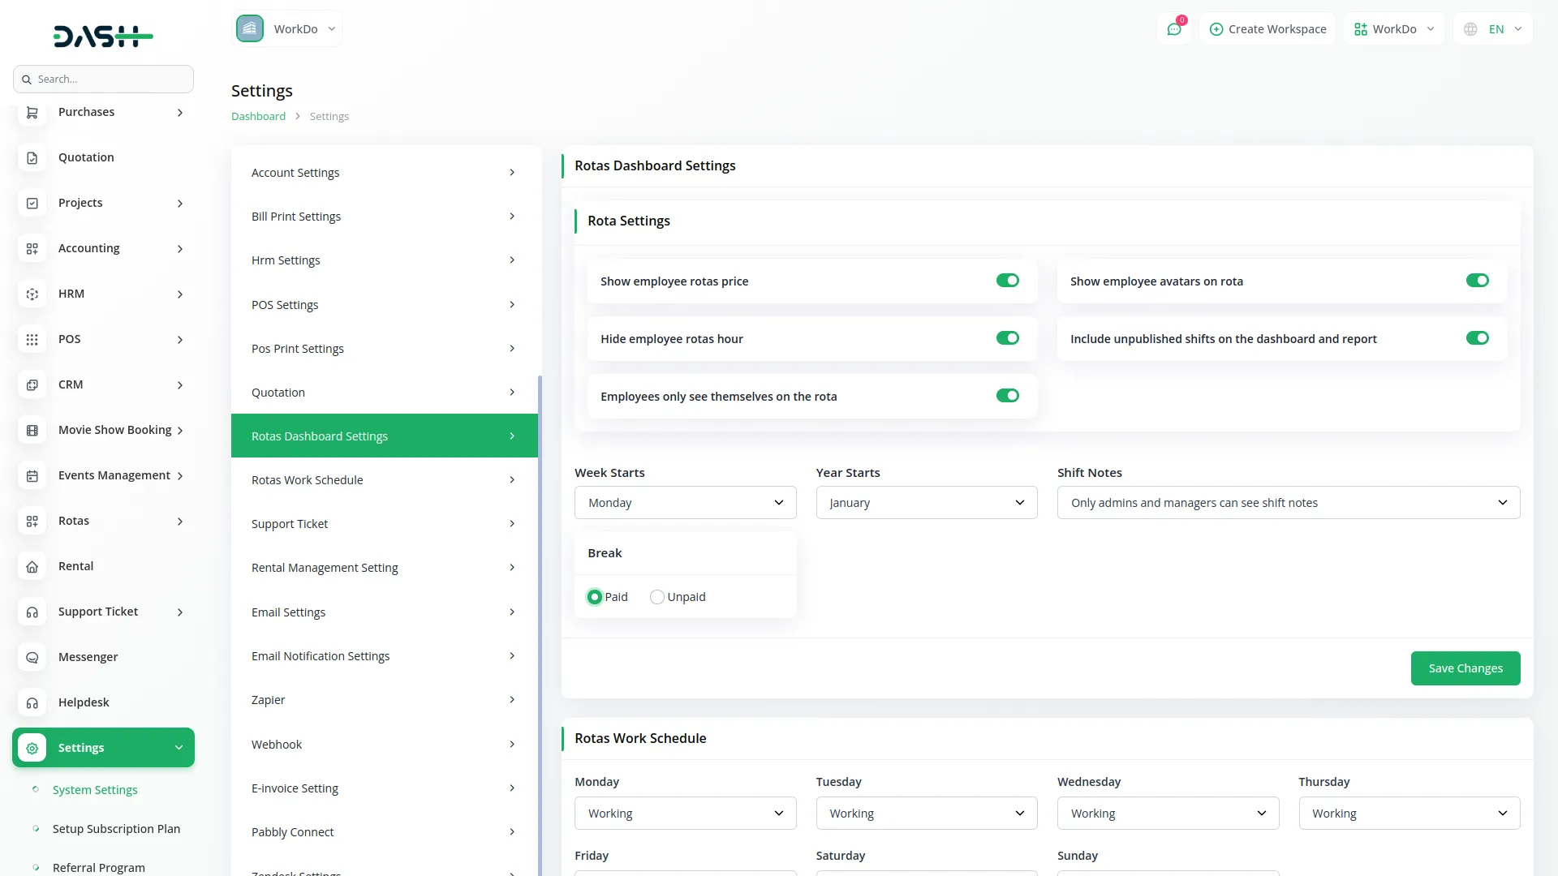Viewport: 1558px width, 876px height.
Task: Click the Events Management calendar icon
Action: (32, 476)
